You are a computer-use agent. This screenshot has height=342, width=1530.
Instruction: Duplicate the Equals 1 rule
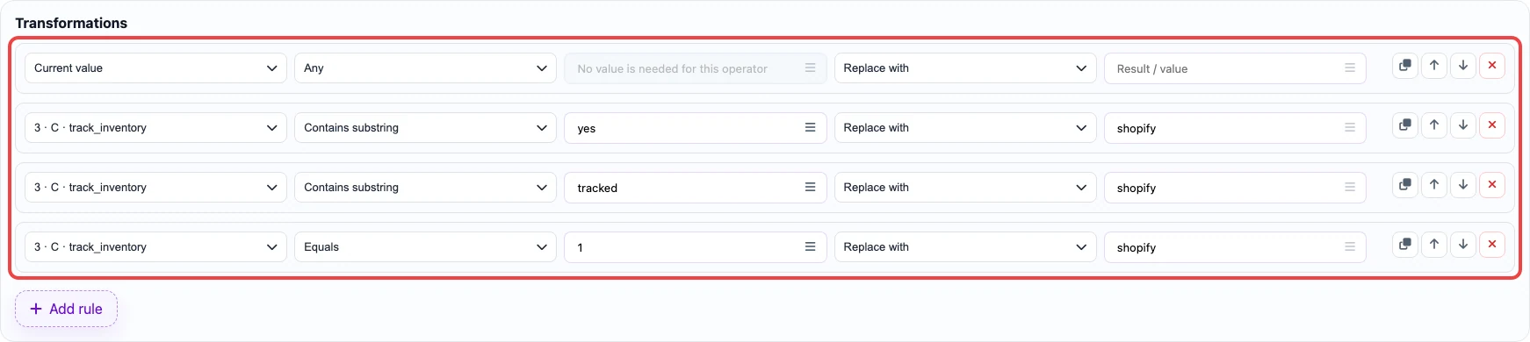click(x=1405, y=245)
